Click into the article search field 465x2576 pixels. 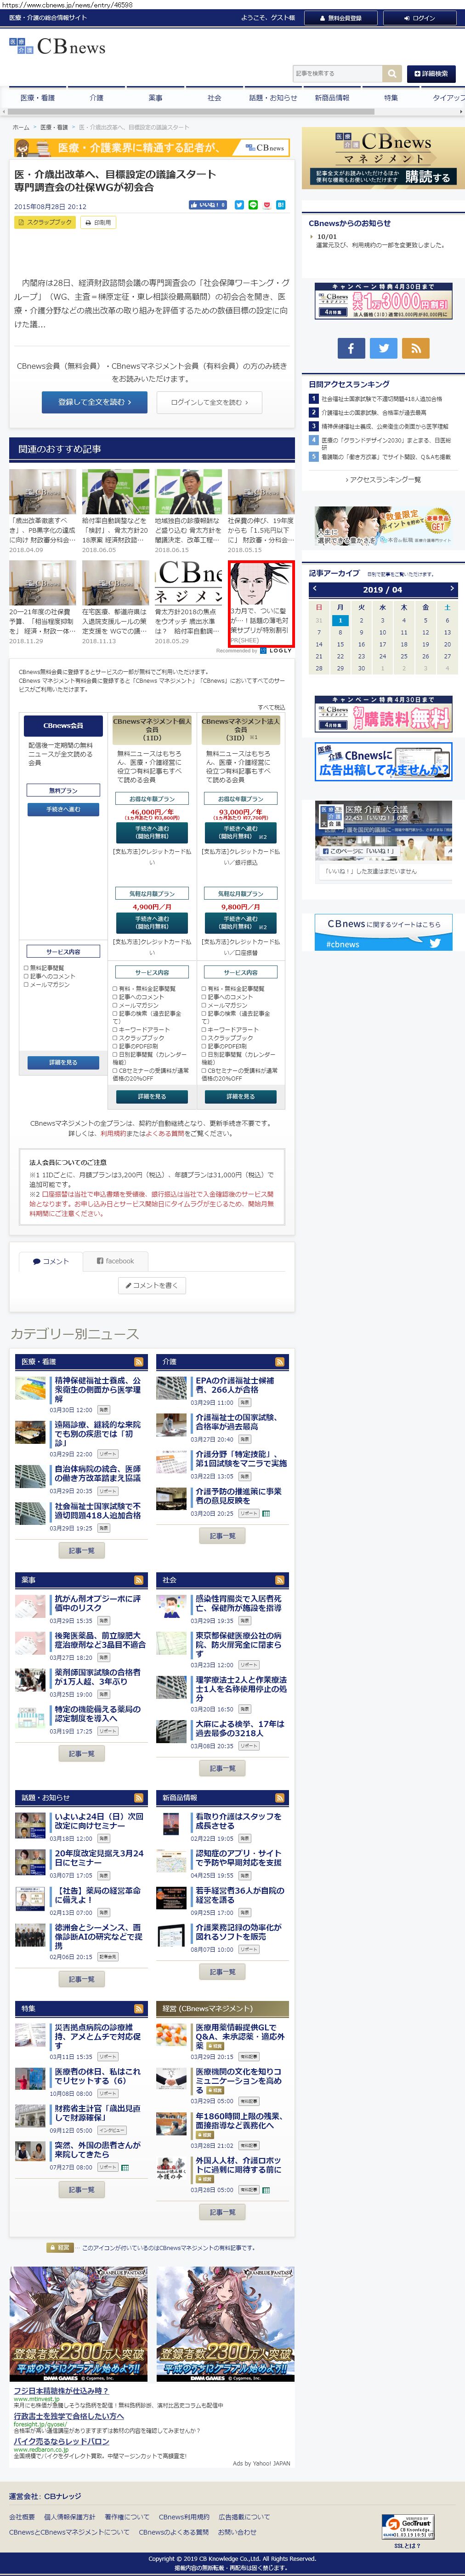337,74
